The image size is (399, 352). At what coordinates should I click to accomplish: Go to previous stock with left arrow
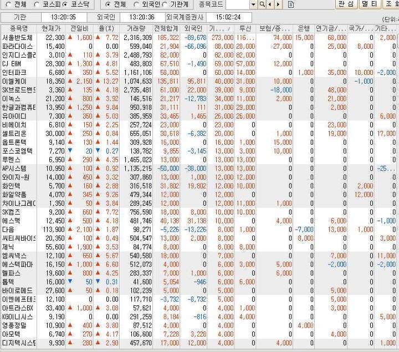tap(270, 4)
